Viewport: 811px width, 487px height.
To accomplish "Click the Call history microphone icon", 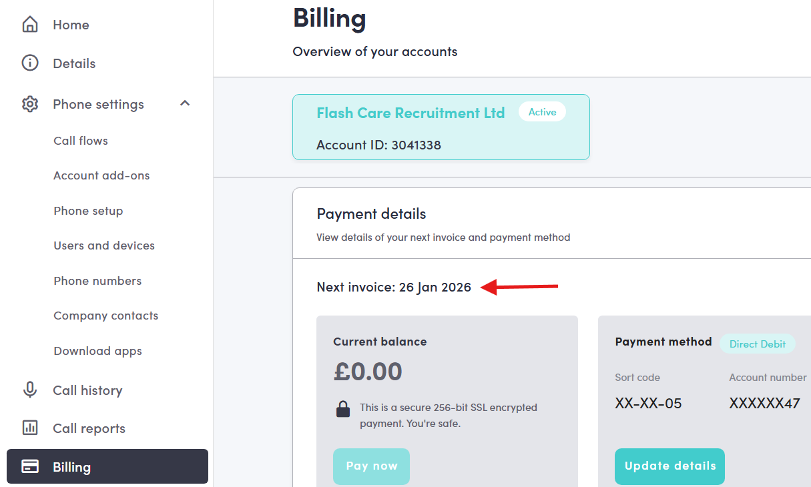I will point(30,390).
